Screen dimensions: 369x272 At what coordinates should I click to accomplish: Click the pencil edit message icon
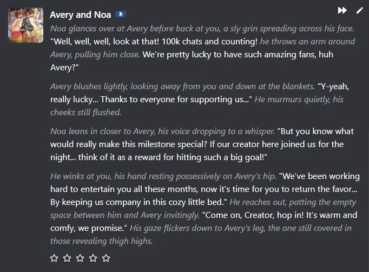360,10
